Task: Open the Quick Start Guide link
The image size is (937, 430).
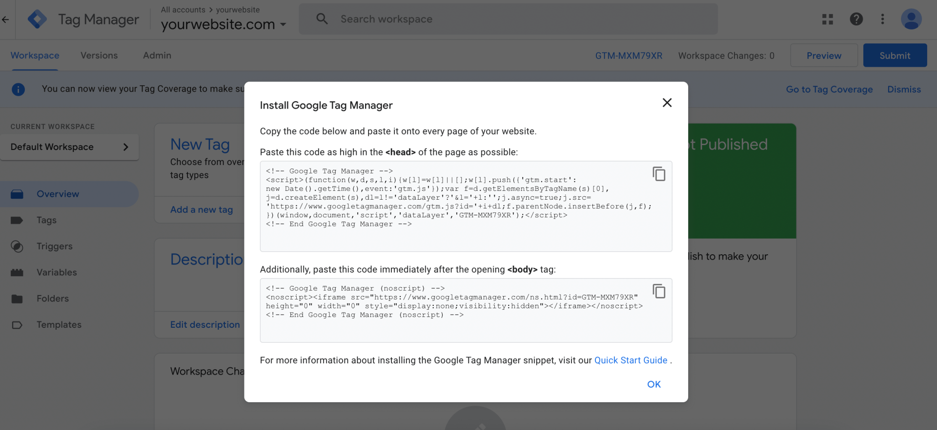Action: coord(631,360)
